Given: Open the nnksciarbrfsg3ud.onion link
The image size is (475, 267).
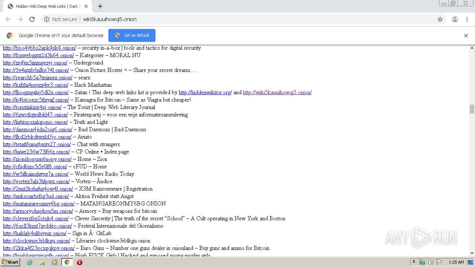Looking at the screenshot, I should pyautogui.click(x=36, y=196).
